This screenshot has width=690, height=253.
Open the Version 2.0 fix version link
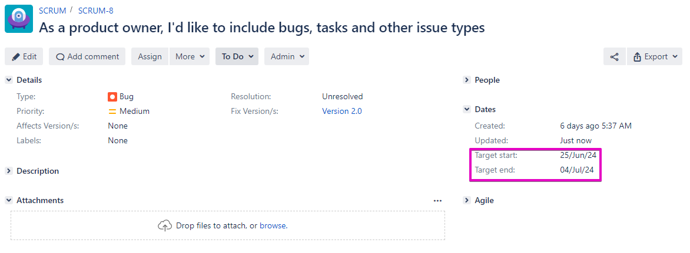(x=341, y=112)
